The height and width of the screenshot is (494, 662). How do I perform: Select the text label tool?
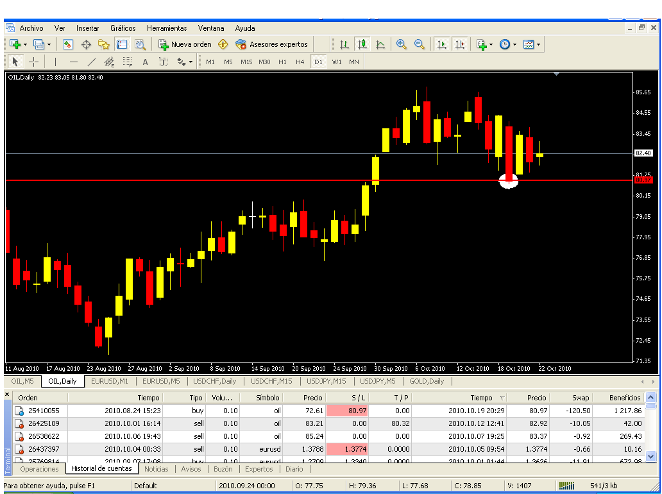(x=163, y=62)
